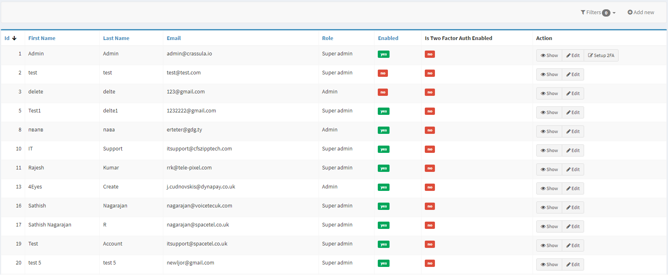The image size is (668, 275).
Task: Edit the 4Eyes Create user
Action: tap(573, 188)
